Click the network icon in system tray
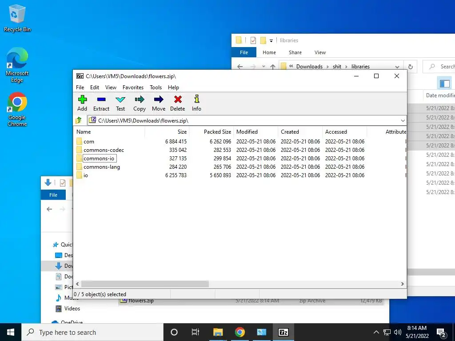The image size is (455, 341). point(387,332)
